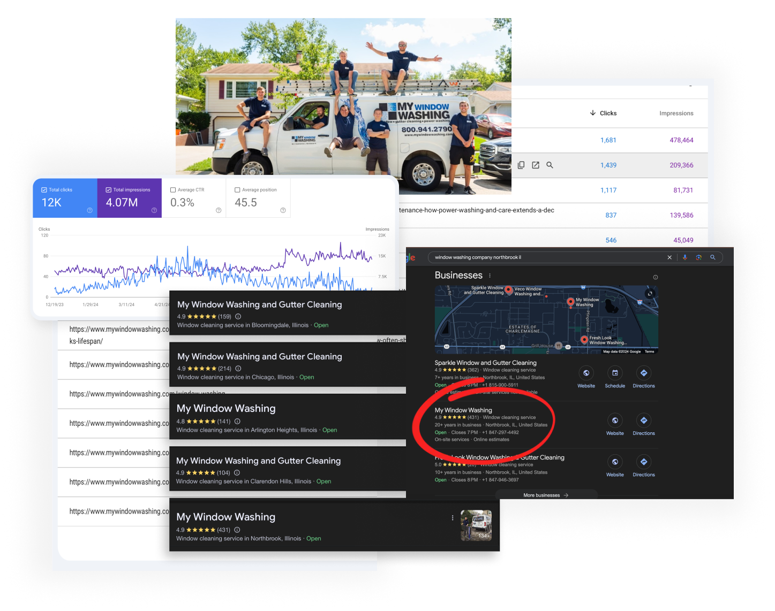Click the Clicks column sort arrow

pyautogui.click(x=593, y=113)
